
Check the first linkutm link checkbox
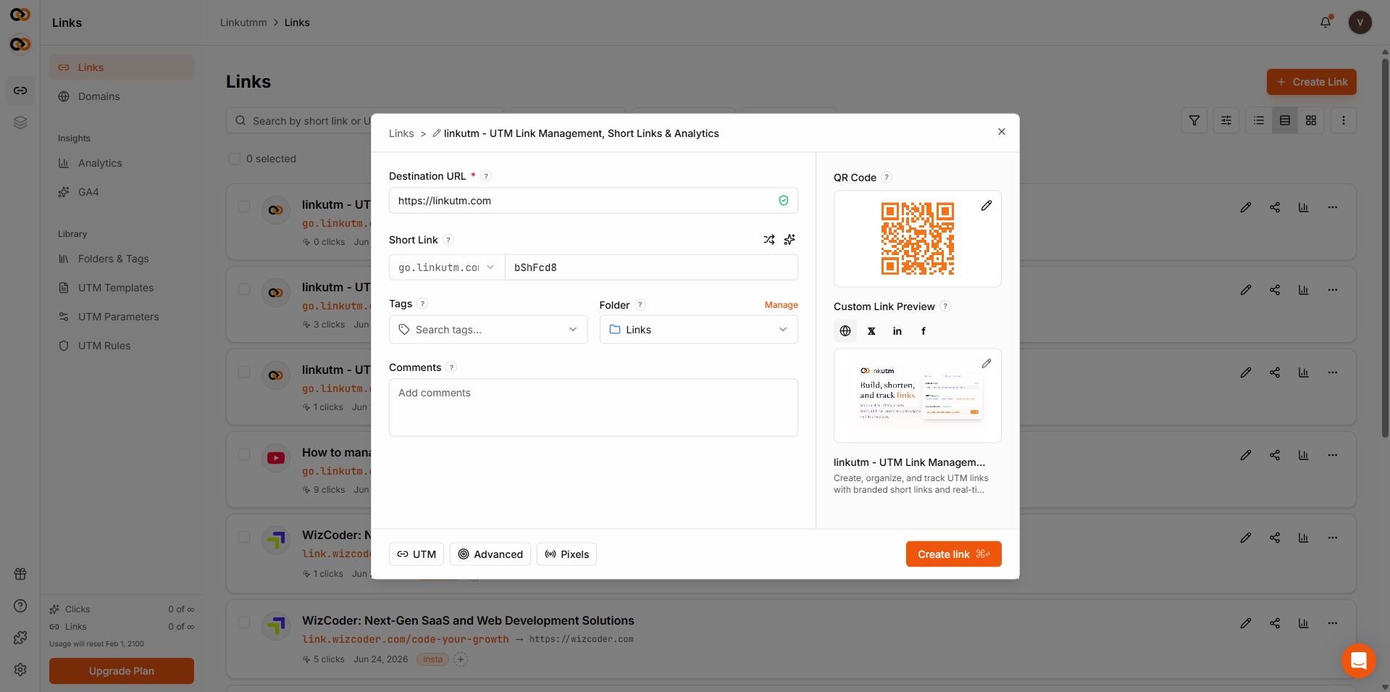[244, 207]
